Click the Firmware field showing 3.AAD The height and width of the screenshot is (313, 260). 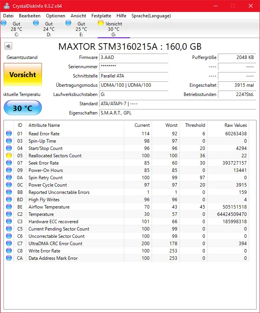click(133, 57)
